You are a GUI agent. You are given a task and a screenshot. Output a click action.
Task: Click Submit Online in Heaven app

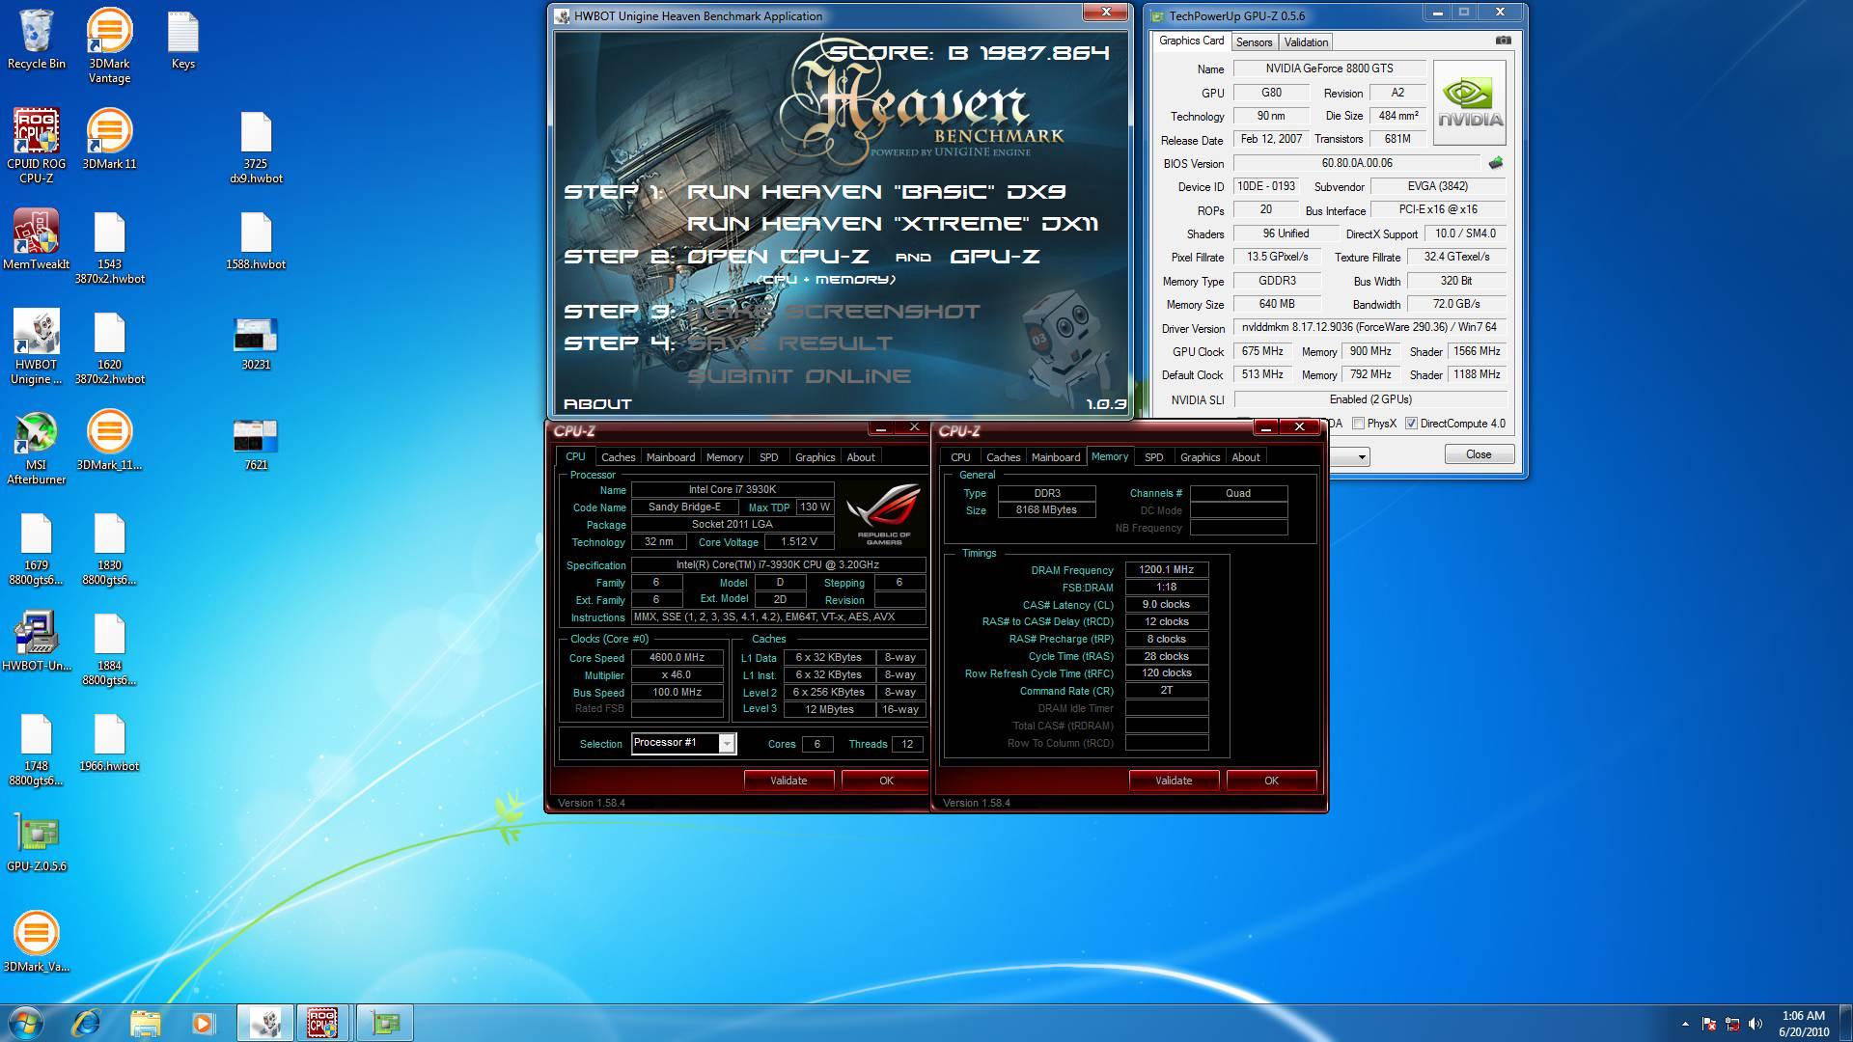pos(799,376)
